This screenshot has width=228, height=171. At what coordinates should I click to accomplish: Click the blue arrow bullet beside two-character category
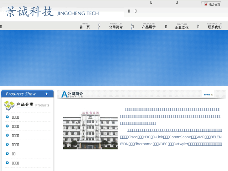7,153
